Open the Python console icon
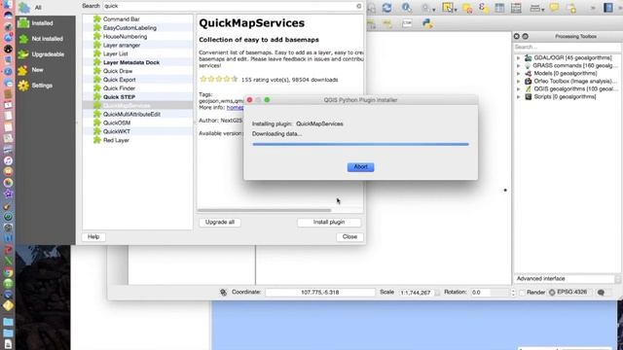 click(427, 23)
